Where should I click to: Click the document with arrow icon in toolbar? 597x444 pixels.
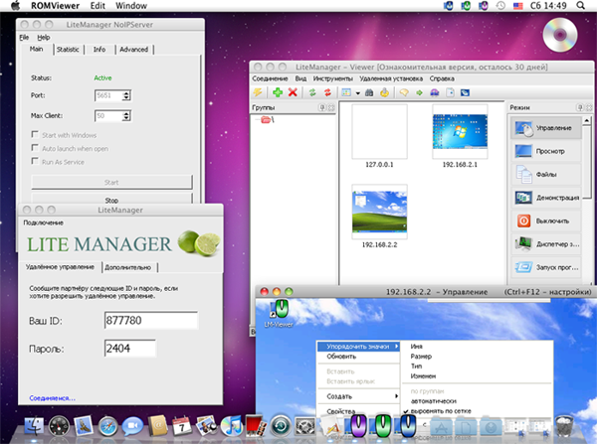click(450, 92)
